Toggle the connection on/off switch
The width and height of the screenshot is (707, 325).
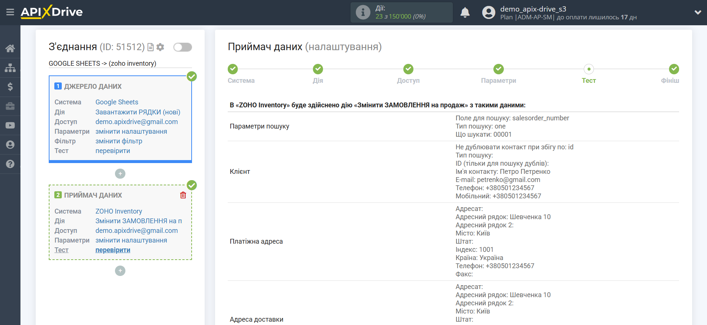point(183,47)
